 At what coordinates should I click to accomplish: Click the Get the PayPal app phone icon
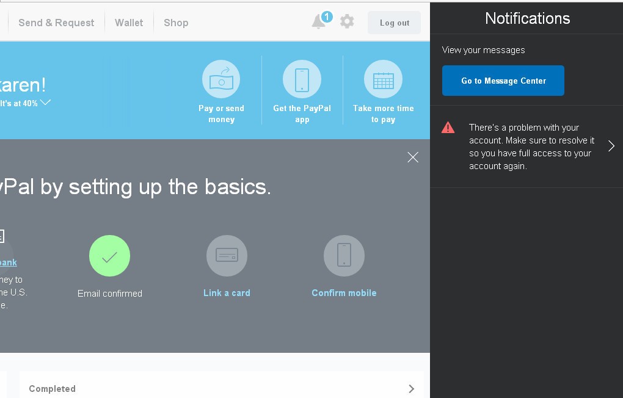pyautogui.click(x=302, y=79)
